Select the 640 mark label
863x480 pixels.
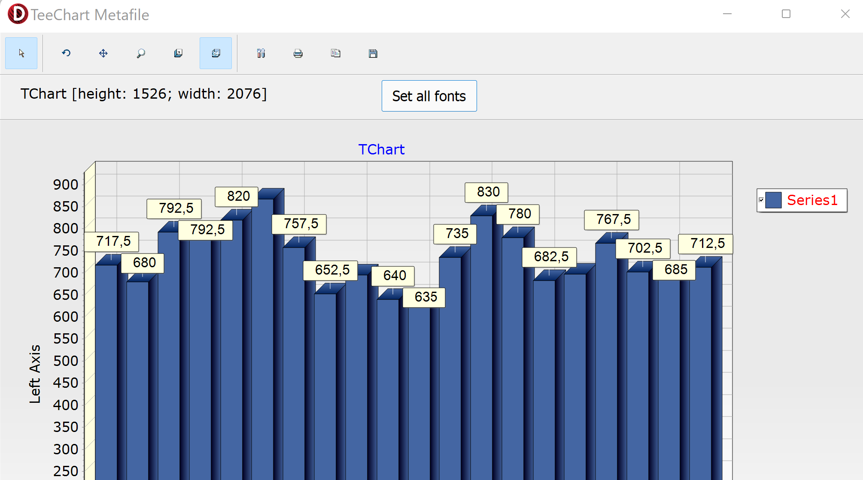[393, 276]
